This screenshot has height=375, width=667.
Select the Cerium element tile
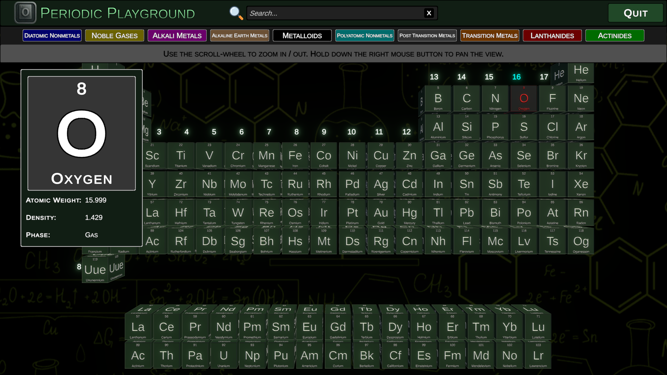coord(166,327)
